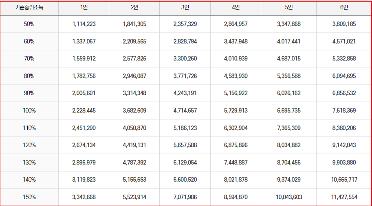Screen dimensions: 372x206
Task: Select the 4인 column header
Action: click(236, 8)
